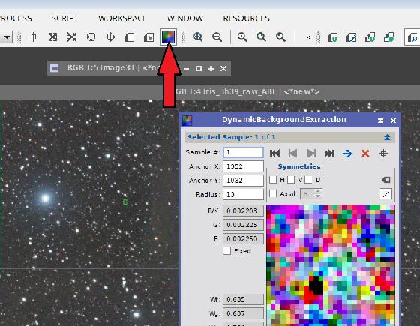Expand the hidden toolbar items chevron

pyautogui.click(x=308, y=37)
